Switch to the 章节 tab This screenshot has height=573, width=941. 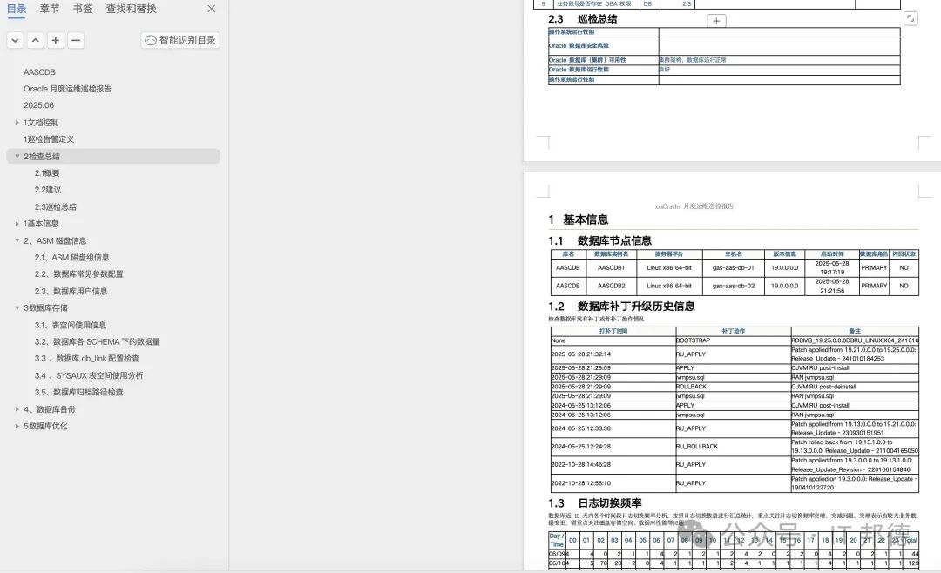(x=50, y=9)
